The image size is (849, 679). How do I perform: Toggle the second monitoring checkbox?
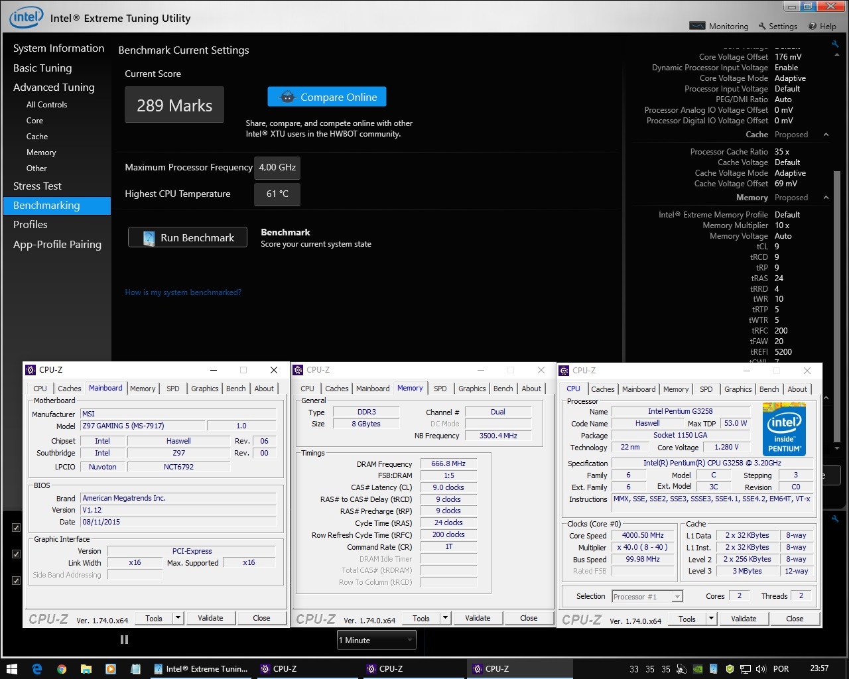16,554
